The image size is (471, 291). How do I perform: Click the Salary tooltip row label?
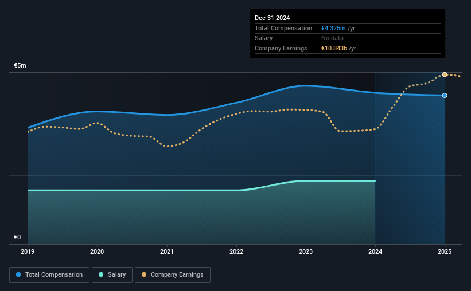coord(263,38)
